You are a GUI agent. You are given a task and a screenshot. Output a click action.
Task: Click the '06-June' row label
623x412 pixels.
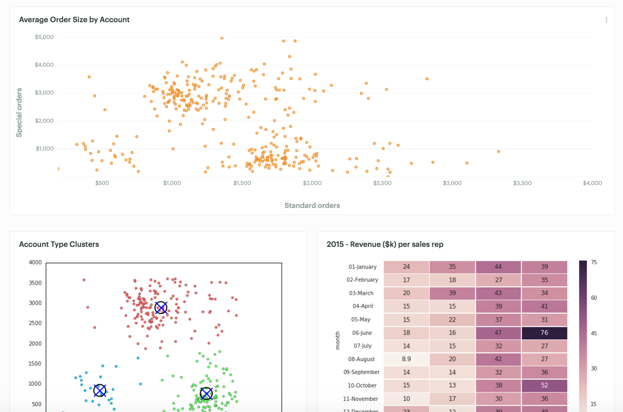[362, 333]
